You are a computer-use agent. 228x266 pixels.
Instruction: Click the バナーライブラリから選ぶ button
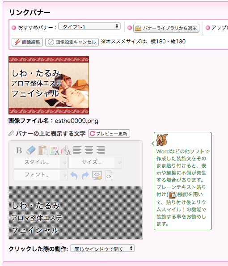click(x=166, y=28)
